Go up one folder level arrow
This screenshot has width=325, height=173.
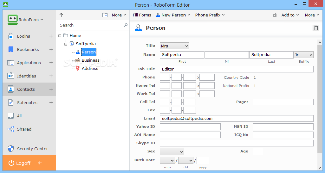61,15
